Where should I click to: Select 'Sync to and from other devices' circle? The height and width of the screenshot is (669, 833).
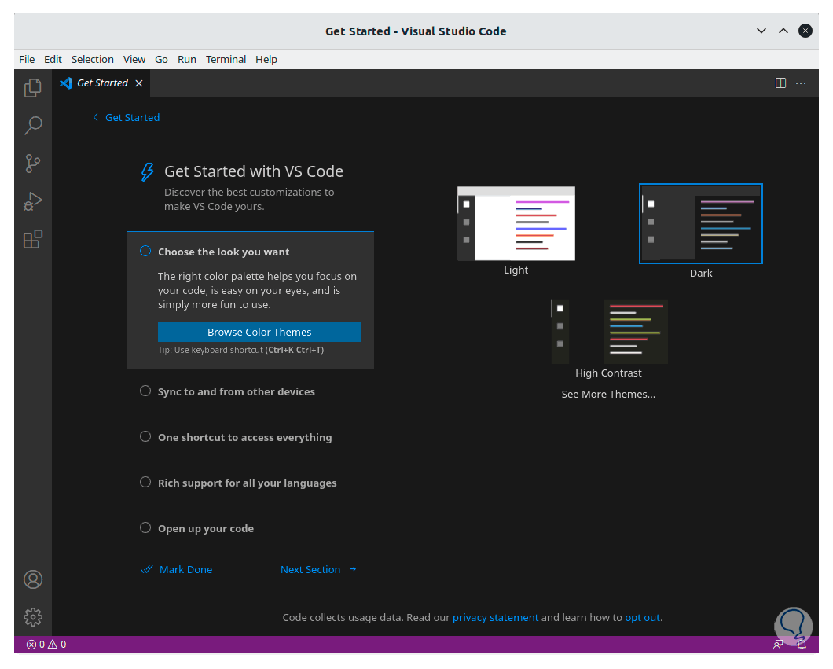(145, 391)
